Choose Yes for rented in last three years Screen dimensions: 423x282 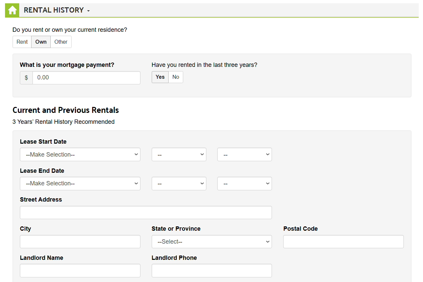coord(160,77)
